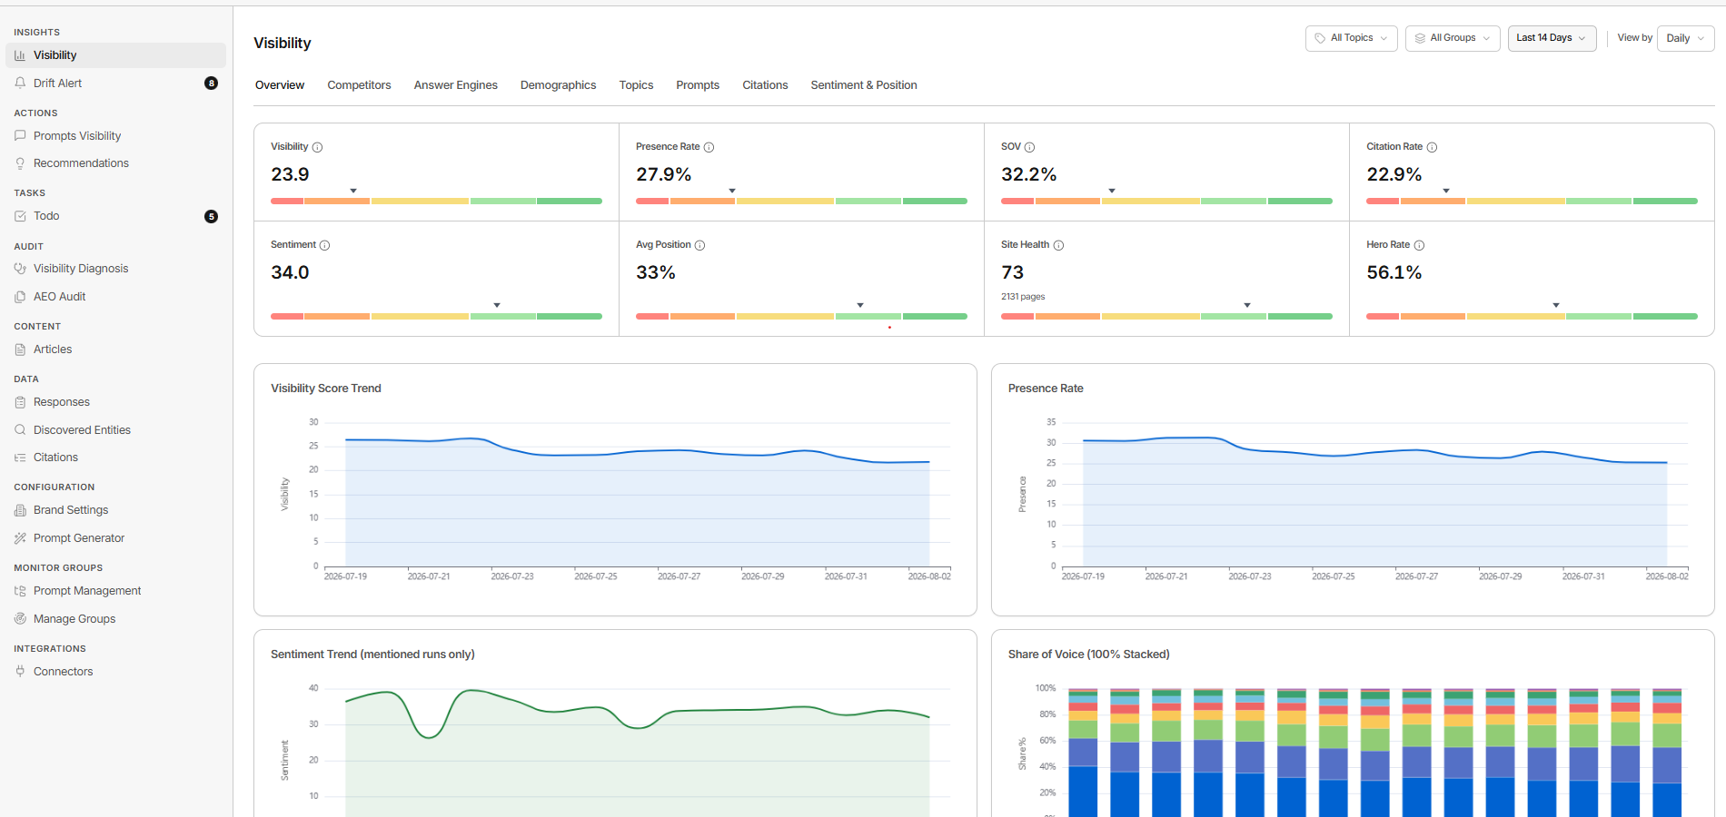The image size is (1726, 817).
Task: Open the All Topics dropdown
Action: tap(1351, 38)
